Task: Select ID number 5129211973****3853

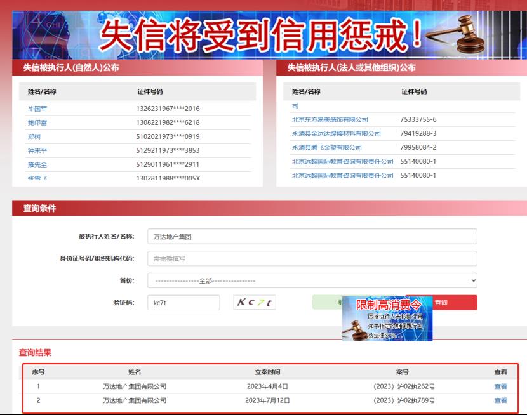Action: [168, 151]
